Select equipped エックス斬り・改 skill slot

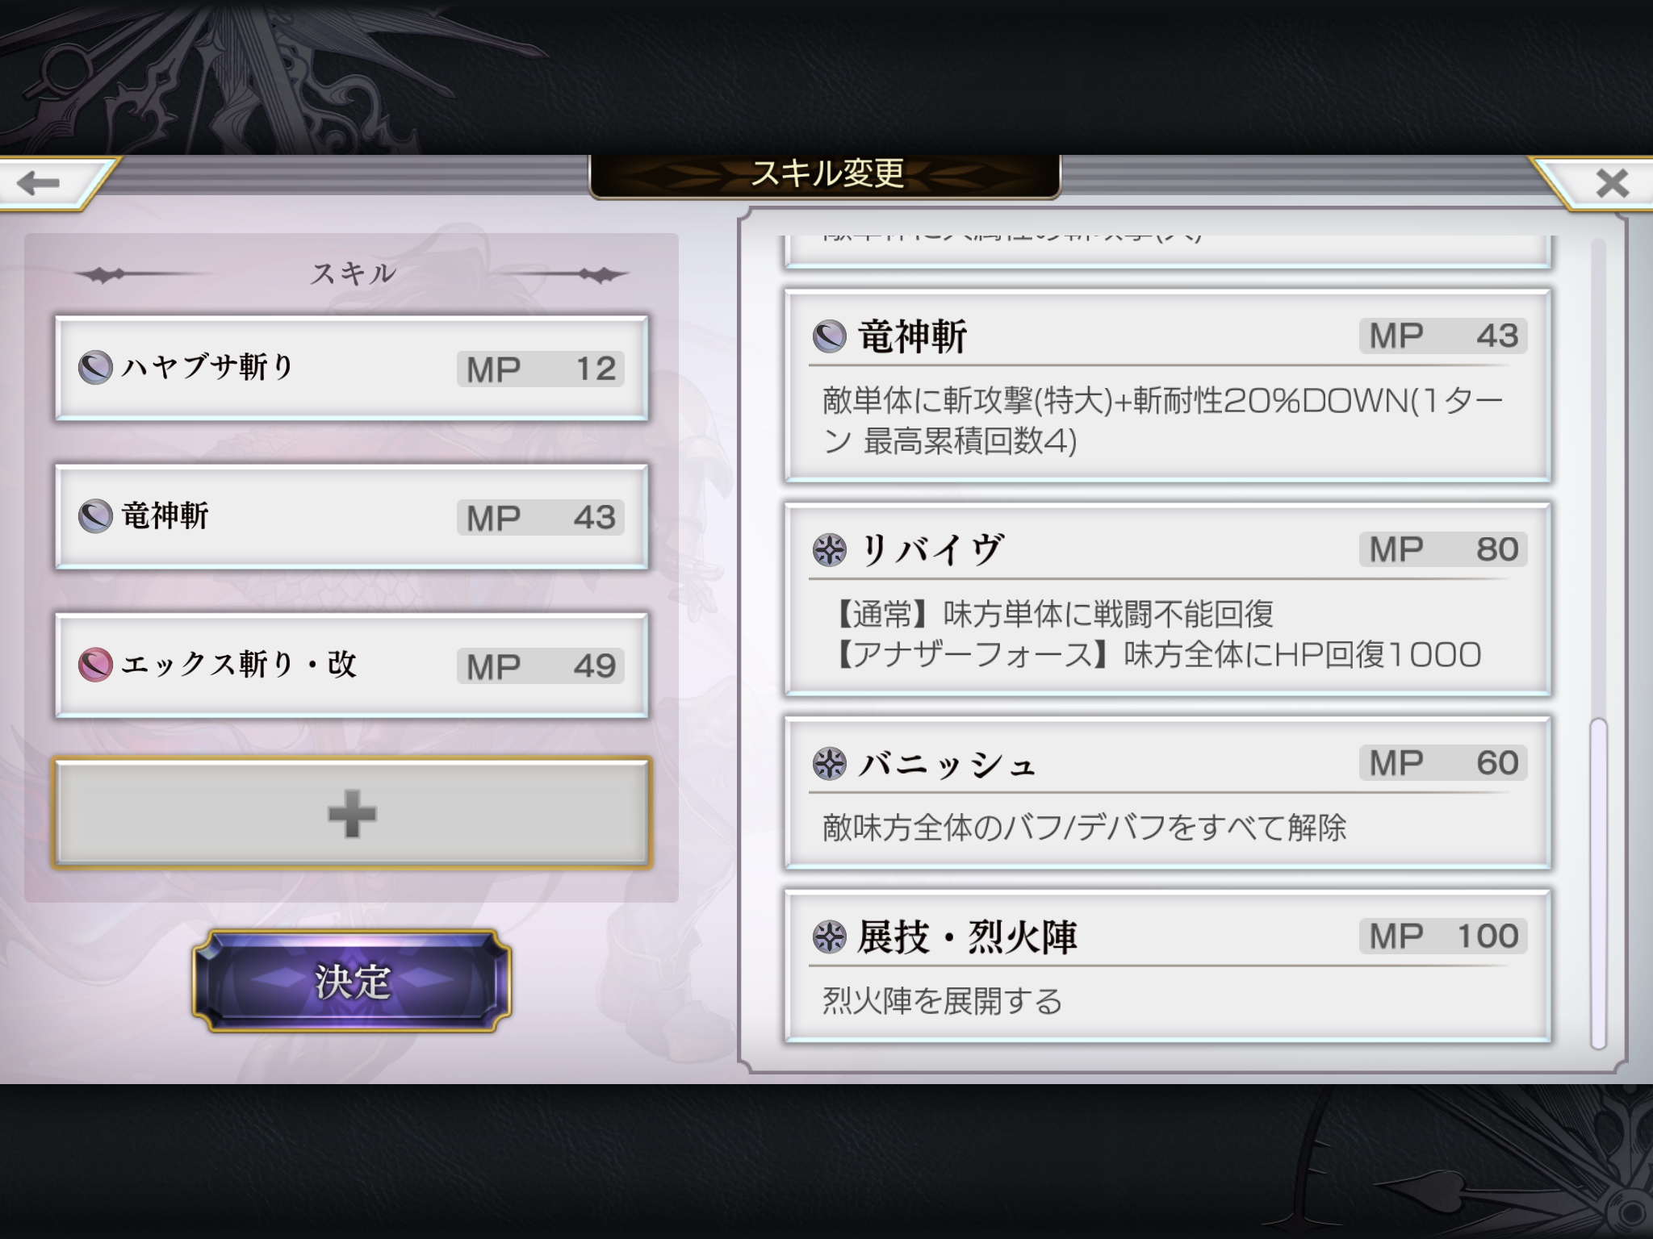[352, 665]
